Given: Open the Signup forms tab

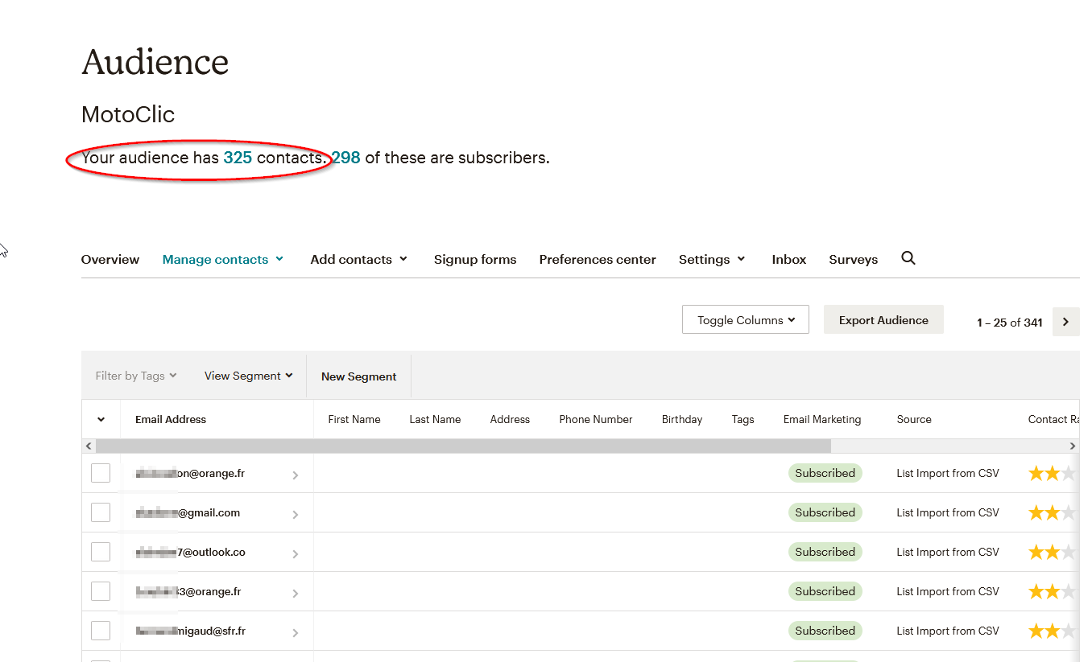Looking at the screenshot, I should point(475,260).
